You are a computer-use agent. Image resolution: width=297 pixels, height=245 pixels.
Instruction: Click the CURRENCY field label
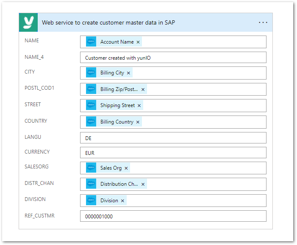click(x=37, y=152)
